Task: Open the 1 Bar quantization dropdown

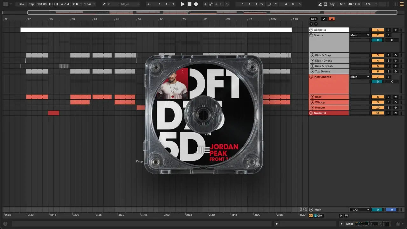Action: 89,4
